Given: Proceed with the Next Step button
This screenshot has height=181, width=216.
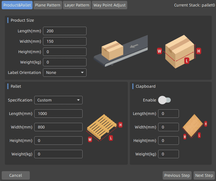Looking at the screenshot, I should (x=204, y=176).
